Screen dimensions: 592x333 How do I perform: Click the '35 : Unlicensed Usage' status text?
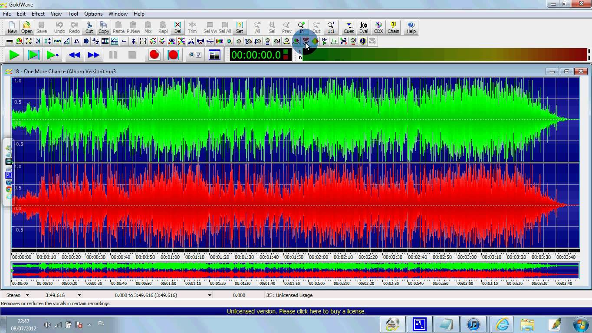(x=289, y=295)
